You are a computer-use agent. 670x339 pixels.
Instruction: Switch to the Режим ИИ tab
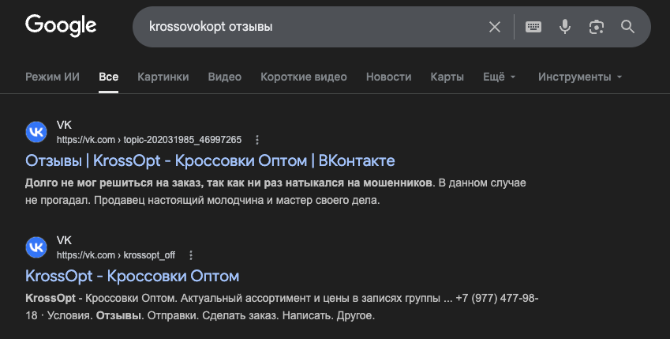(52, 77)
